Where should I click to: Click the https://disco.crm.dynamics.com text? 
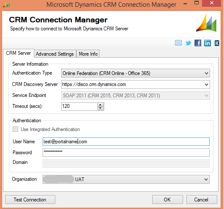pyautogui.click(x=94, y=84)
